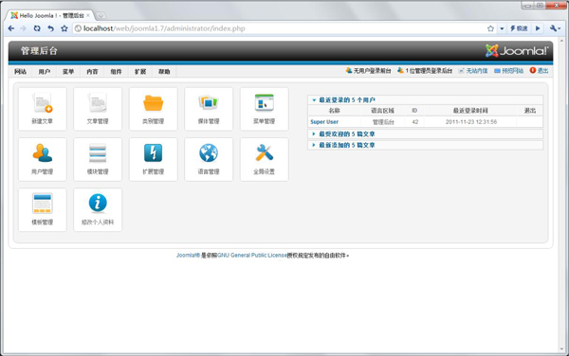Open the 模块管理 module manager icon
Screen dimensions: 569x356
[98, 159]
